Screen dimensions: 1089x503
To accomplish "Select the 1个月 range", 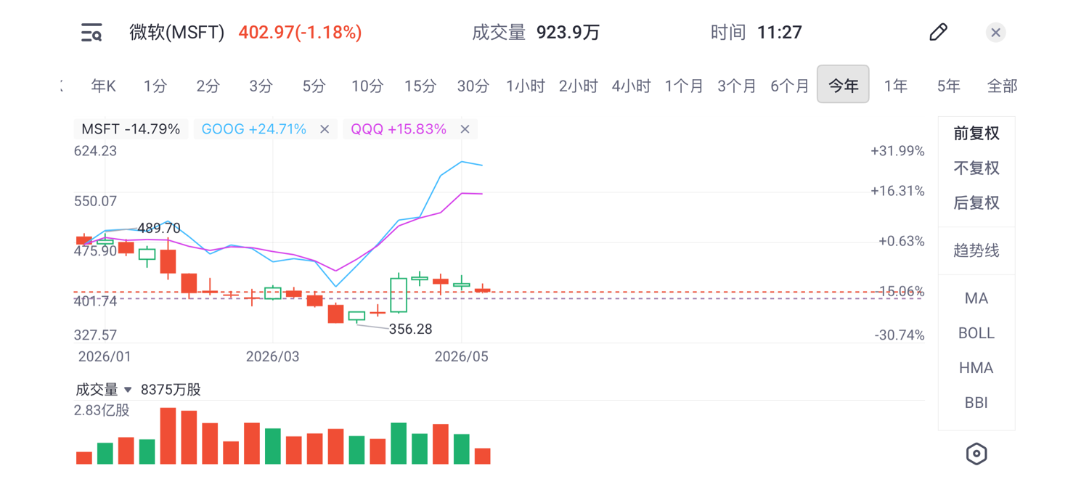I will tap(684, 86).
